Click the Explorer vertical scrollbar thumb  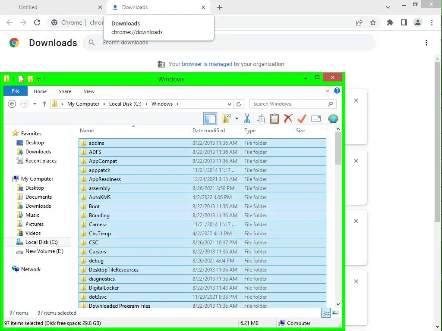[338, 148]
